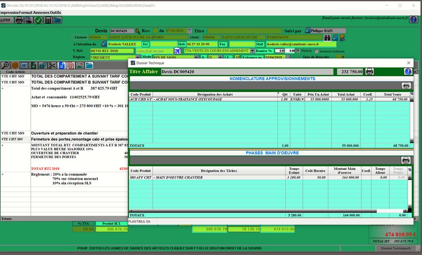
Task: Print the Nomenclature Approvisionnements list
Action: tap(406, 85)
